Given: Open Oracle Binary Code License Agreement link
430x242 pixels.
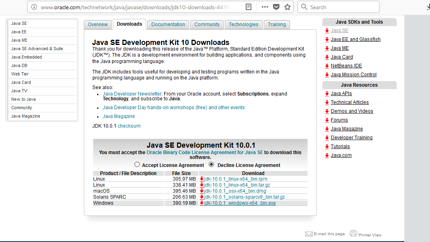Looking at the screenshot, I should (x=205, y=153).
